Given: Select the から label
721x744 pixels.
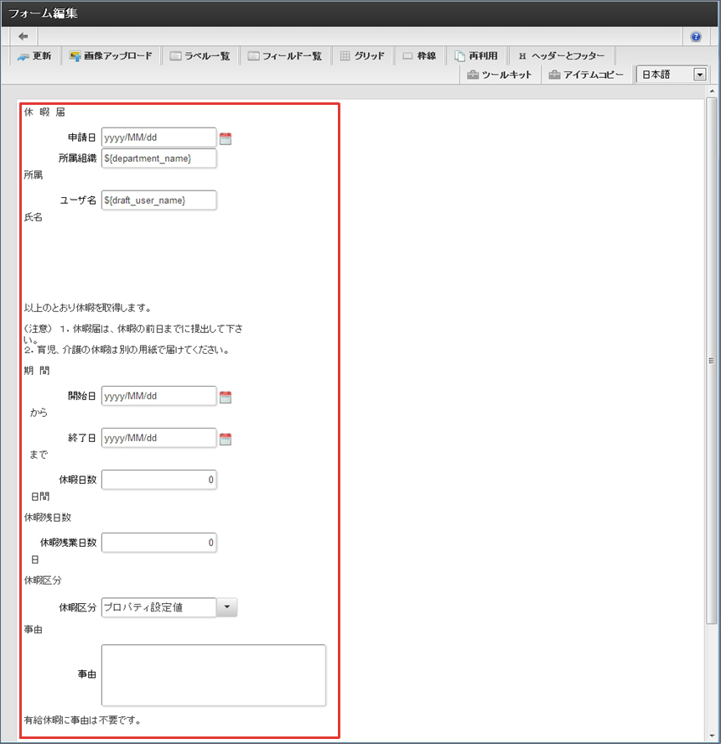Looking at the screenshot, I should pos(39,413).
